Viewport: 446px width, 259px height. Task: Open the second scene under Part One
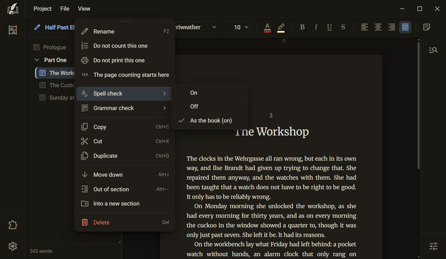[x=56, y=85]
